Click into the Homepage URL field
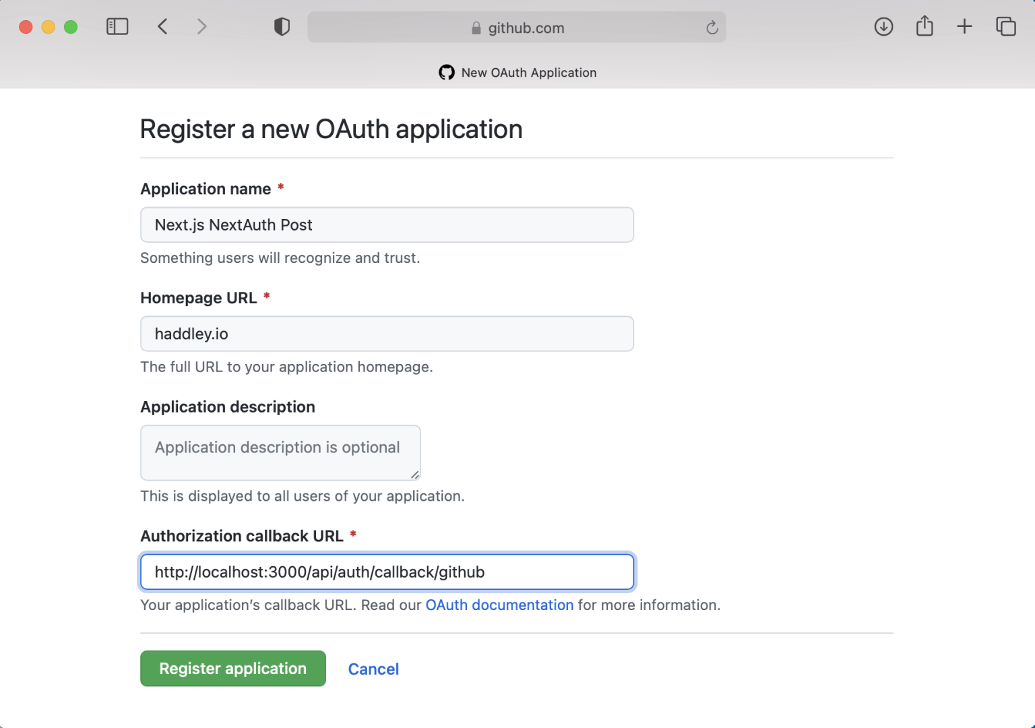Image resolution: width=1035 pixels, height=728 pixels. (387, 334)
